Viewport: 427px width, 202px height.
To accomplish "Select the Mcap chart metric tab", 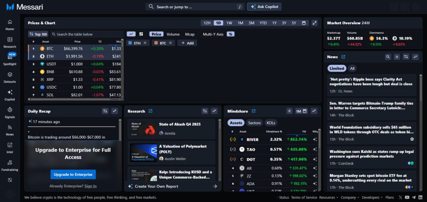I will (x=190, y=34).
